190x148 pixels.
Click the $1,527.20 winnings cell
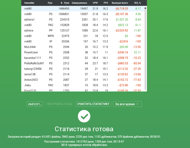click(122, 20)
